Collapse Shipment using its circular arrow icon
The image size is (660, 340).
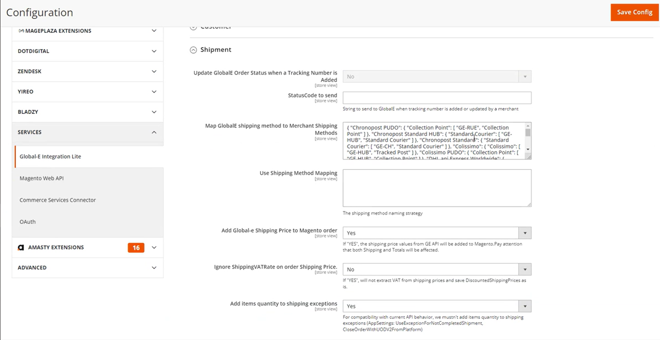pos(193,50)
